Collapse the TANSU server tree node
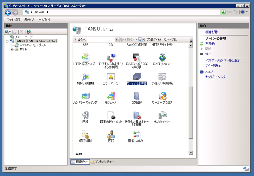 coord(7,41)
